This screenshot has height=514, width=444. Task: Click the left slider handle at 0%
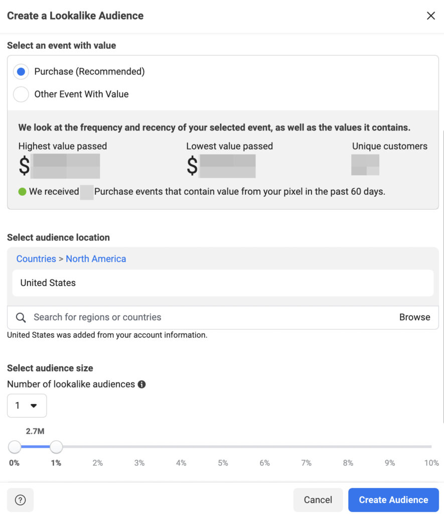click(x=15, y=447)
